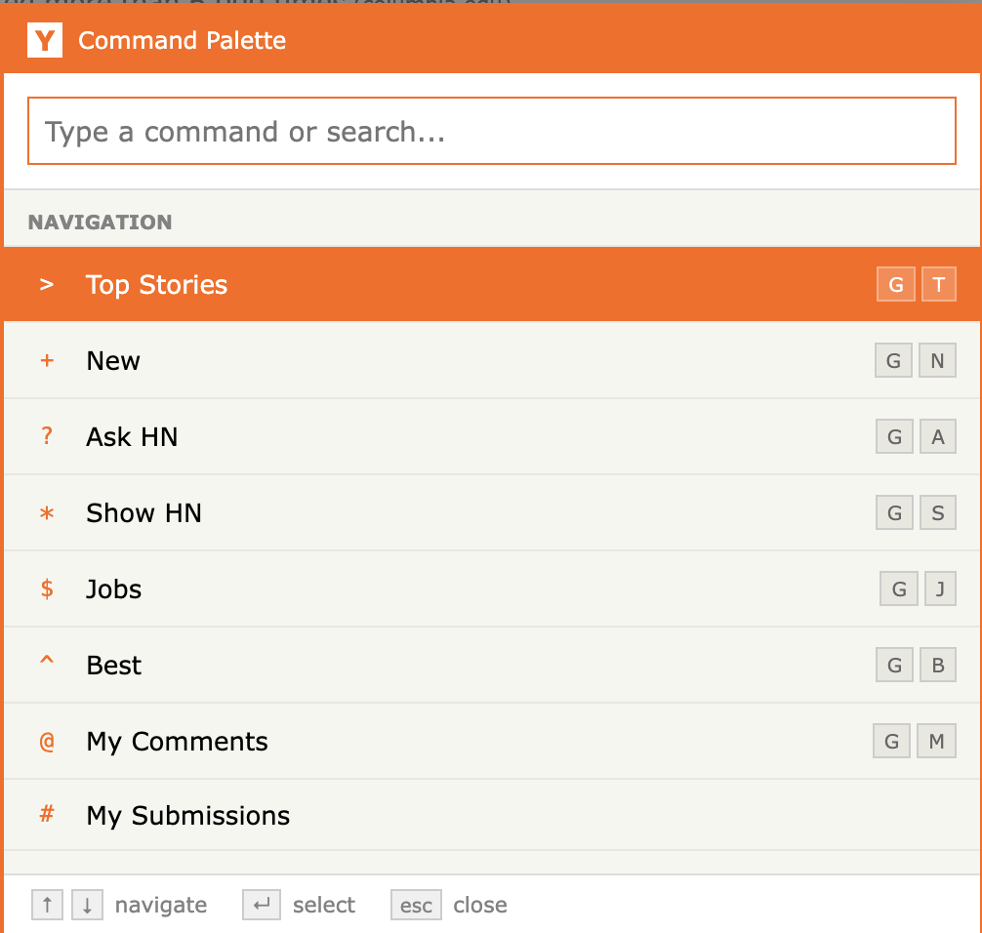Open My Submissions entry
The image size is (982, 933).
tap(492, 815)
